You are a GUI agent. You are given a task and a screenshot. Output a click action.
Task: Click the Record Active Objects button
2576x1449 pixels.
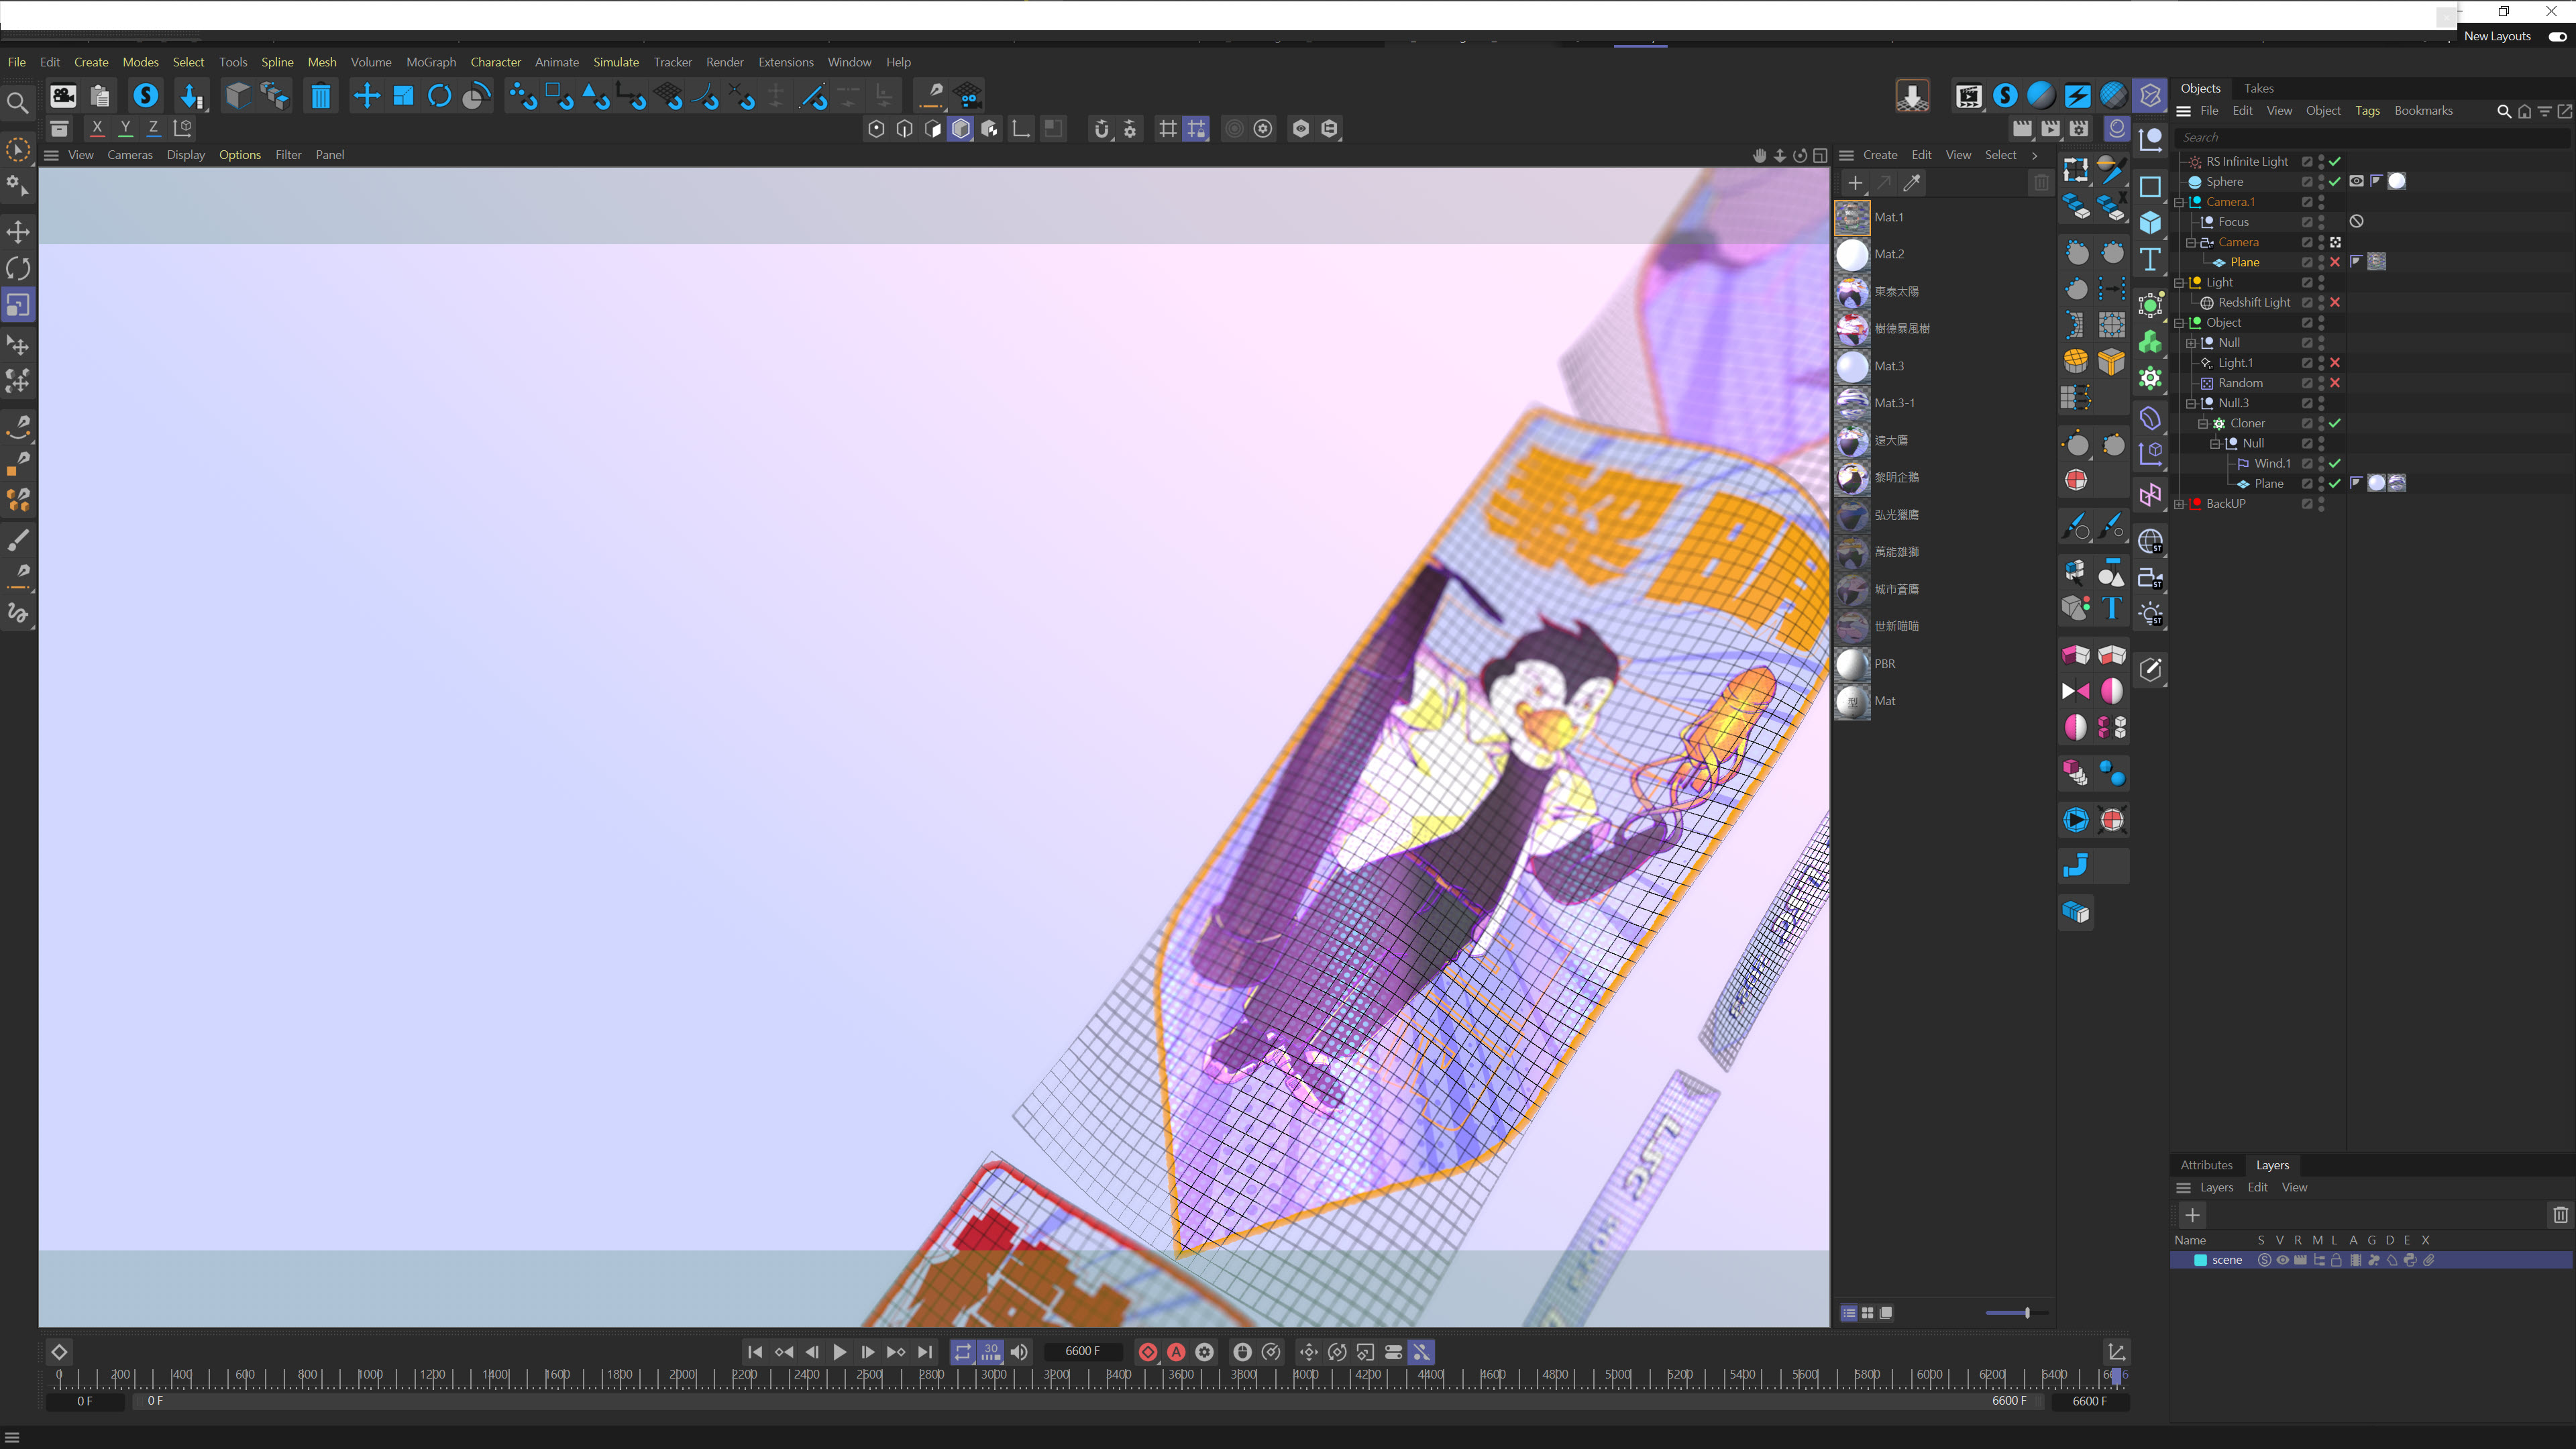point(1148,1352)
